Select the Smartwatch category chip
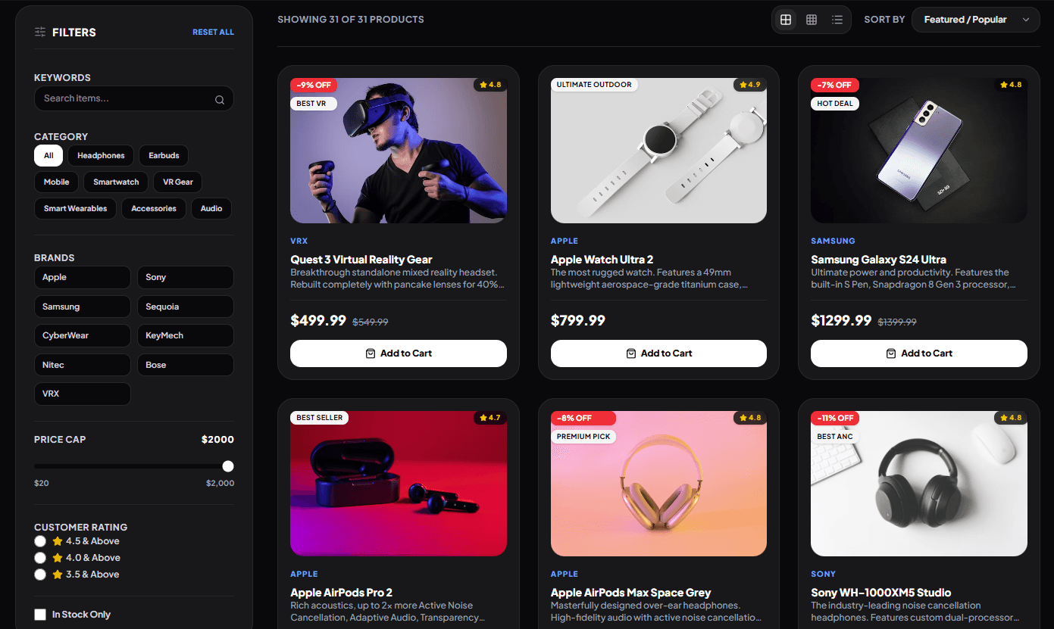This screenshot has width=1054, height=629. (x=116, y=182)
